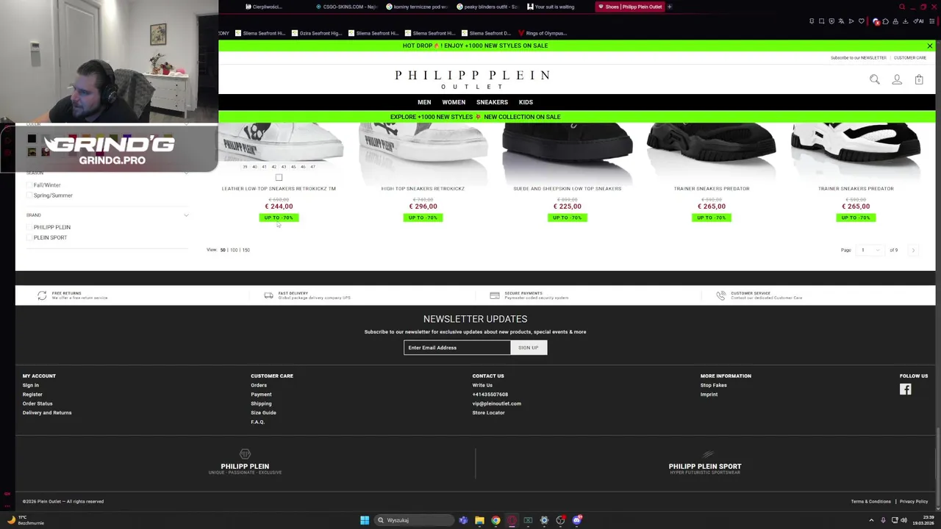Open Terms & Conditions link
This screenshot has height=529, width=941.
coord(870,502)
